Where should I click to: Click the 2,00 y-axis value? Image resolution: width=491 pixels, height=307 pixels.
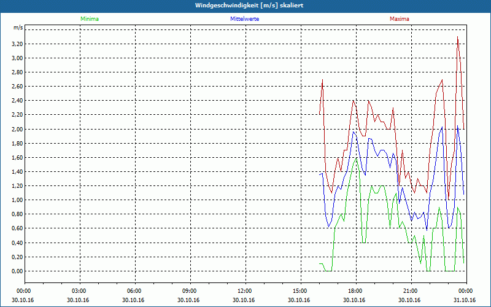tap(17, 129)
